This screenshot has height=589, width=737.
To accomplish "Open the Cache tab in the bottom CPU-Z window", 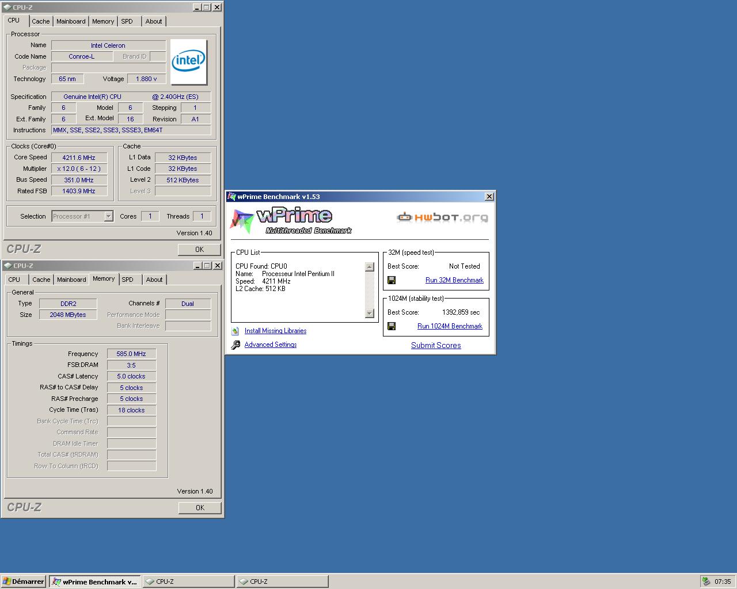I will click(41, 280).
